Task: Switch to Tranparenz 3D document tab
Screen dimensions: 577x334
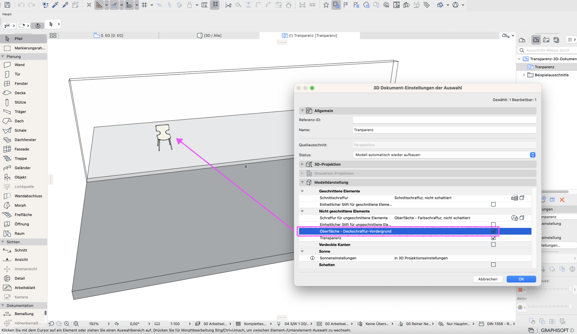Action: 309,35
